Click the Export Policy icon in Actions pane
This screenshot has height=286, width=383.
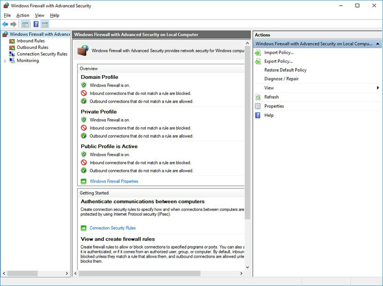tap(258, 61)
